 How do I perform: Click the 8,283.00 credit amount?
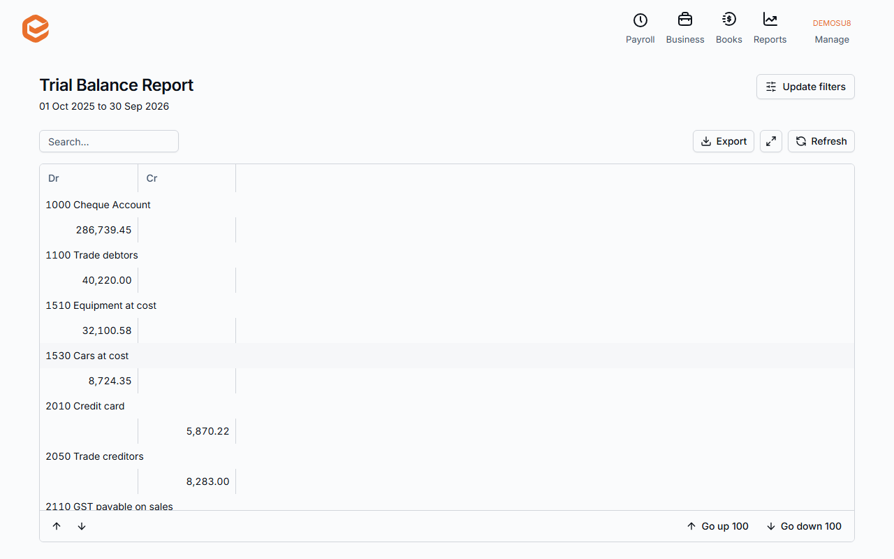pyautogui.click(x=208, y=481)
